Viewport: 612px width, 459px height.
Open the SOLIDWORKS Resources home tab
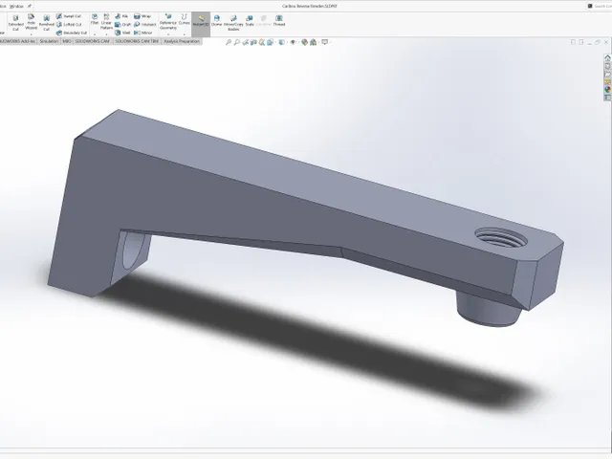click(607, 58)
